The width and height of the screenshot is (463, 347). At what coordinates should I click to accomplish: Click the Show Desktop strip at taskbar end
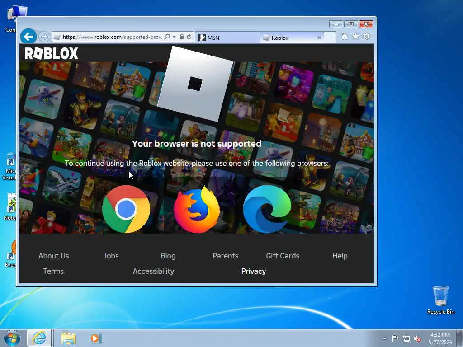click(x=460, y=338)
